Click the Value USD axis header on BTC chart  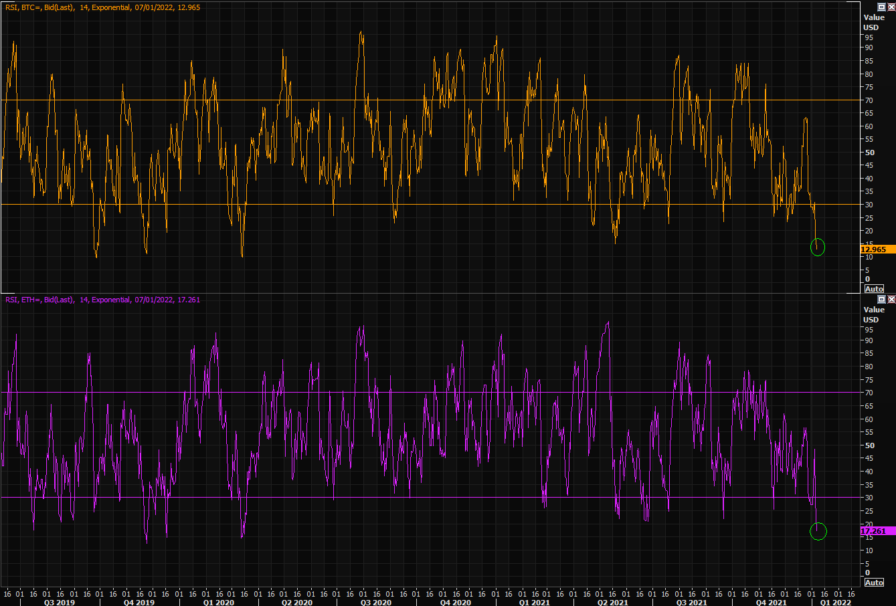873,22
